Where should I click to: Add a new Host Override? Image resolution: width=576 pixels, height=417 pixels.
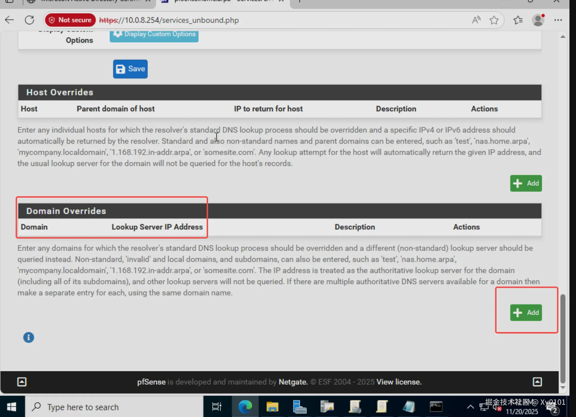pyautogui.click(x=526, y=183)
